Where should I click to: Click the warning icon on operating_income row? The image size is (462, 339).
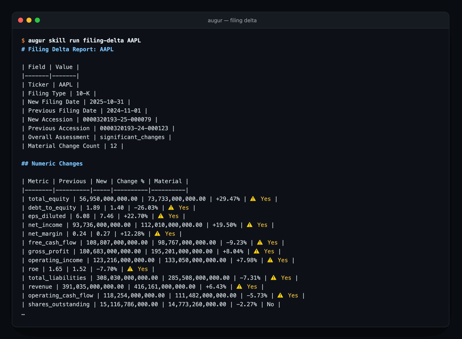(x=270, y=260)
